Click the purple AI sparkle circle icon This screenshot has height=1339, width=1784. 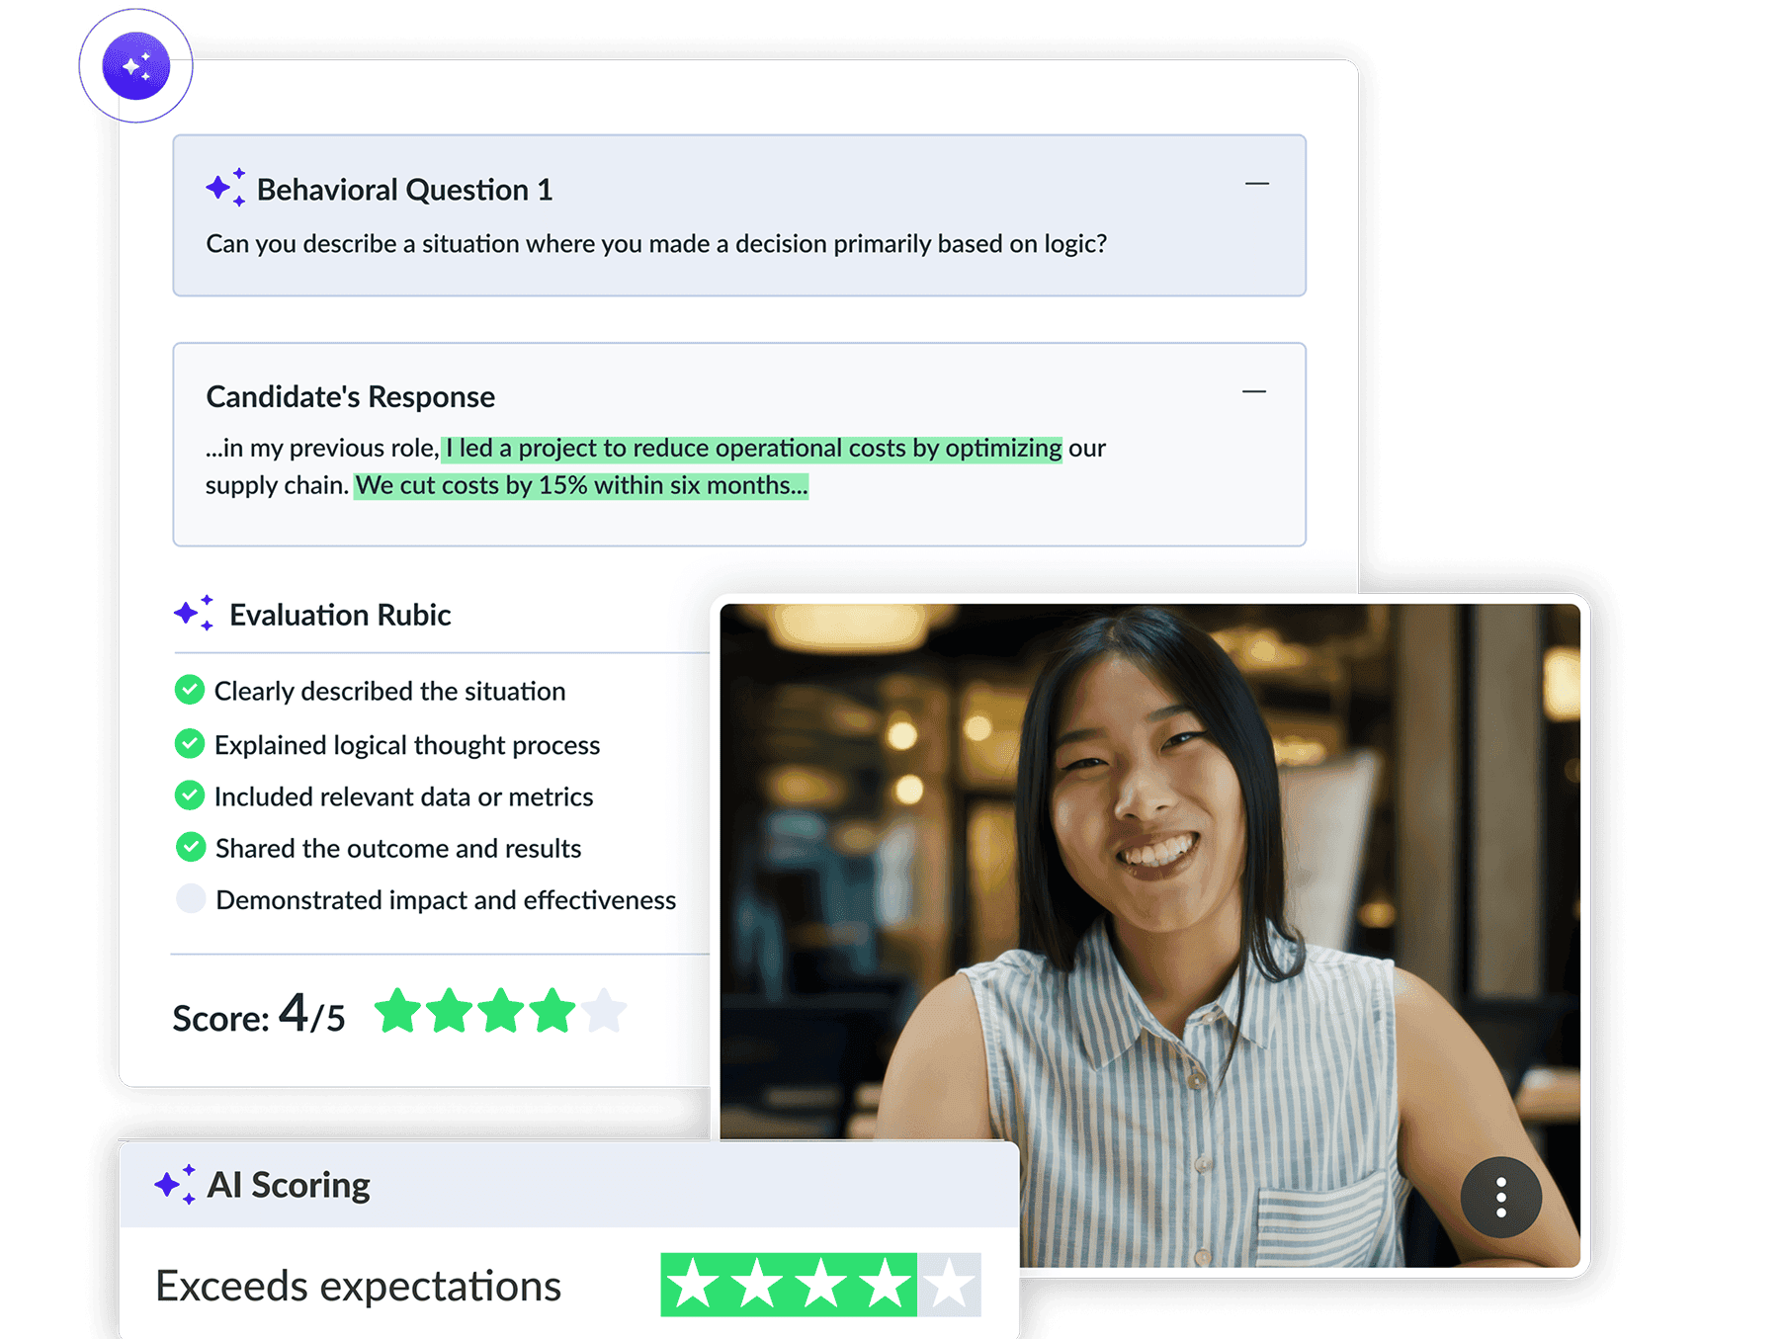pos(136,66)
